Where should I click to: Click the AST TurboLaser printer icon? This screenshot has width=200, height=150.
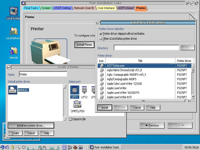pyautogui.click(x=102, y=66)
